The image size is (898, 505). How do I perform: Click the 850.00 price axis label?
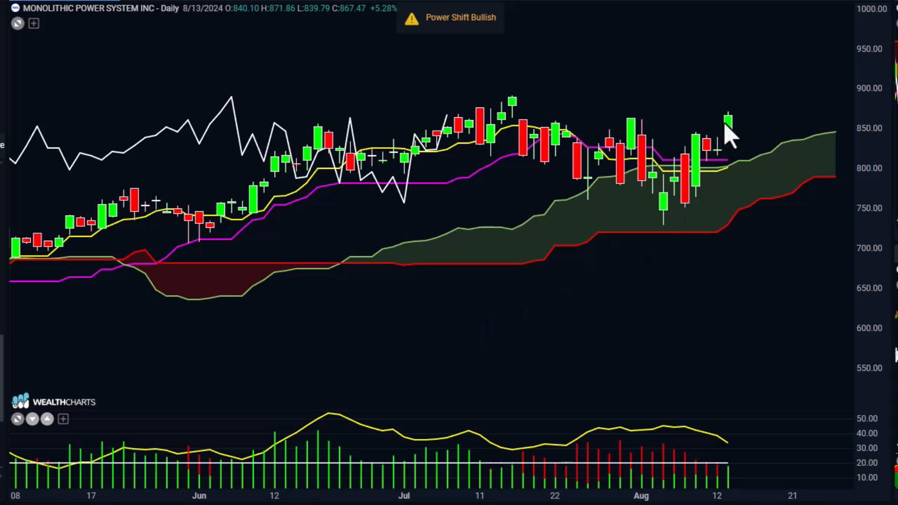pyautogui.click(x=869, y=128)
